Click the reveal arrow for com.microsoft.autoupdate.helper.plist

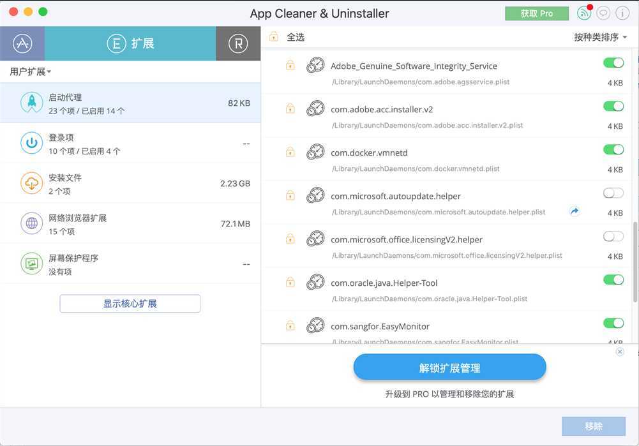(x=574, y=211)
